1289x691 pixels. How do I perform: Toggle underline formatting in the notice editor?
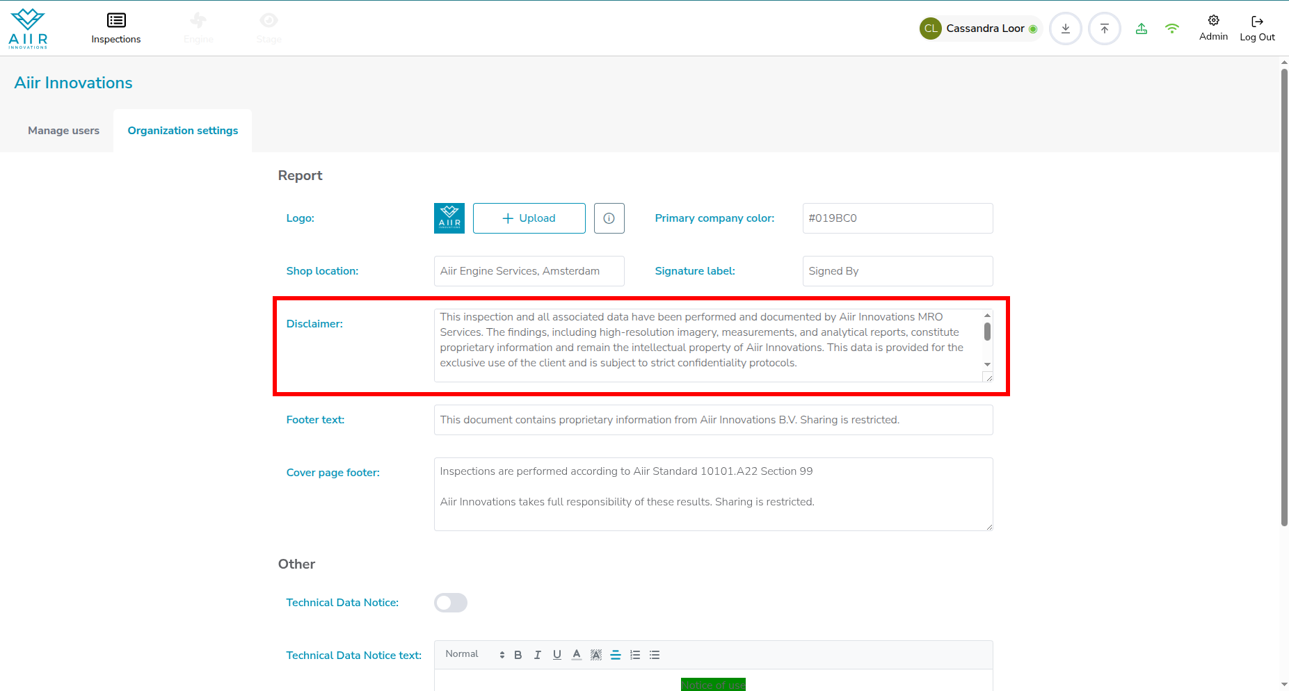click(x=557, y=655)
